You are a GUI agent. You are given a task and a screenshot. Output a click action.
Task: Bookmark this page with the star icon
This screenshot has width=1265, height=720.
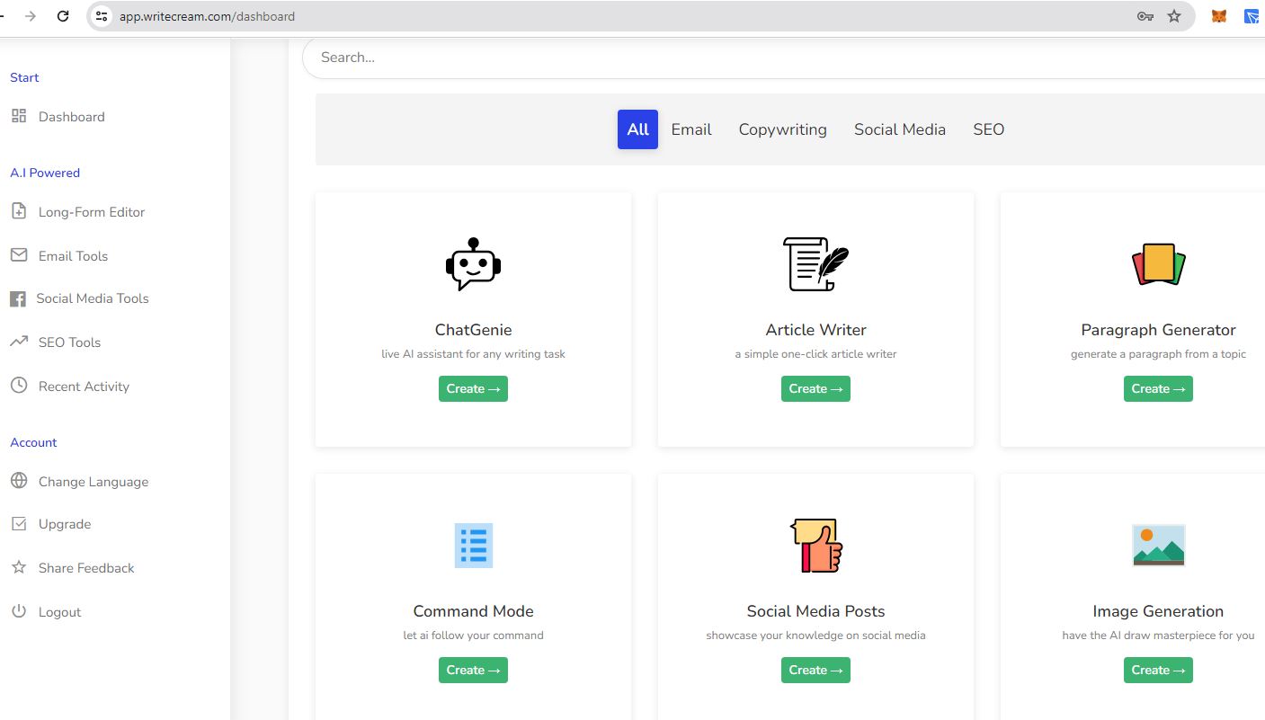coord(1174,16)
